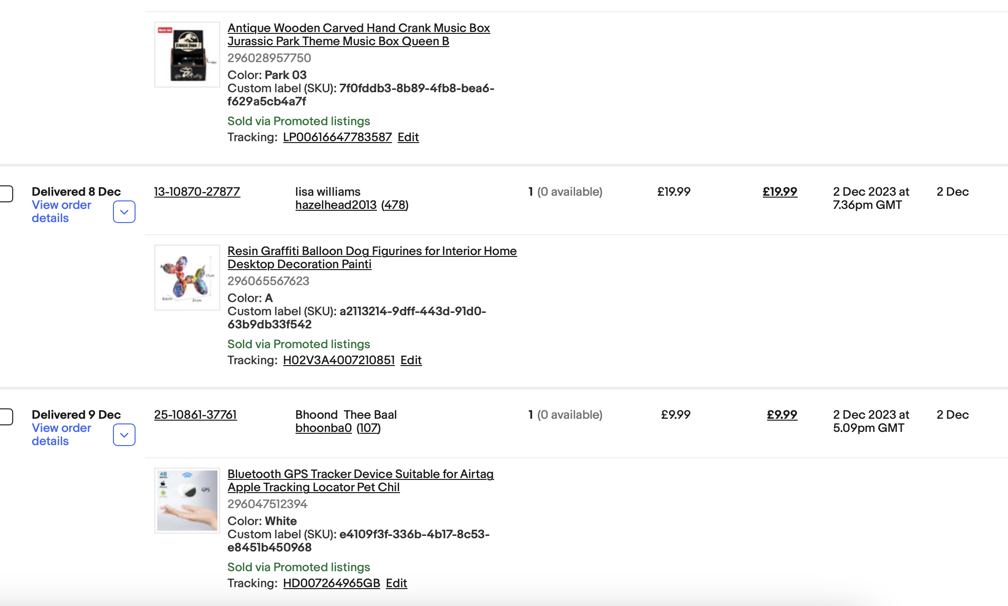
Task: View order details for Delivered 9 Dec
Action: click(61, 435)
